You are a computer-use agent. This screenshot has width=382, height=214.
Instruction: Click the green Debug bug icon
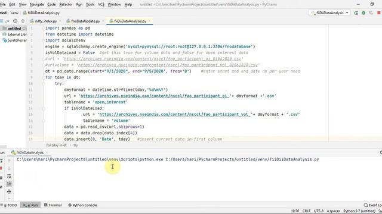coord(363,13)
